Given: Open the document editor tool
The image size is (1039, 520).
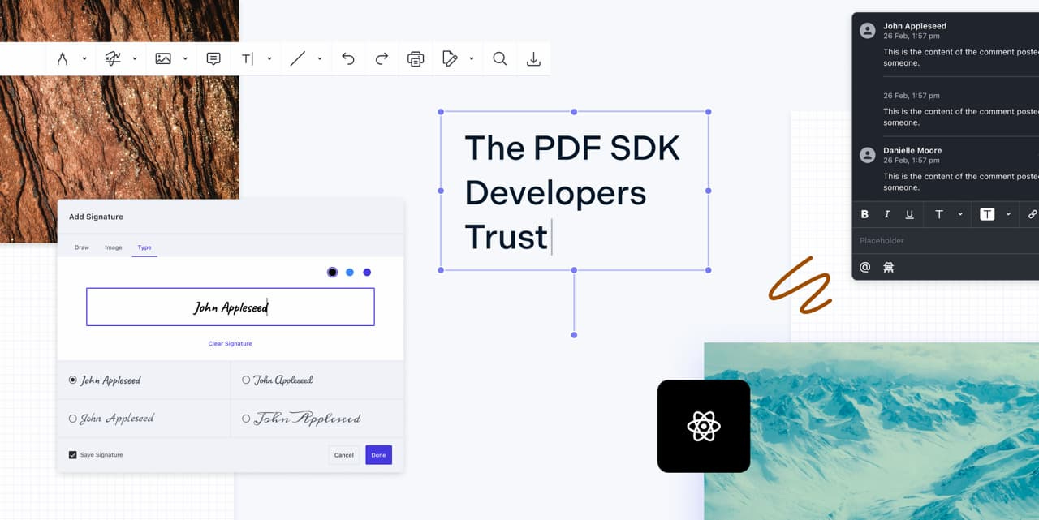Looking at the screenshot, I should click(450, 58).
